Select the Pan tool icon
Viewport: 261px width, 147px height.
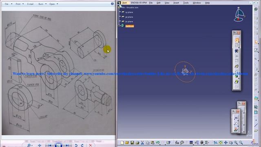(x=226, y=143)
